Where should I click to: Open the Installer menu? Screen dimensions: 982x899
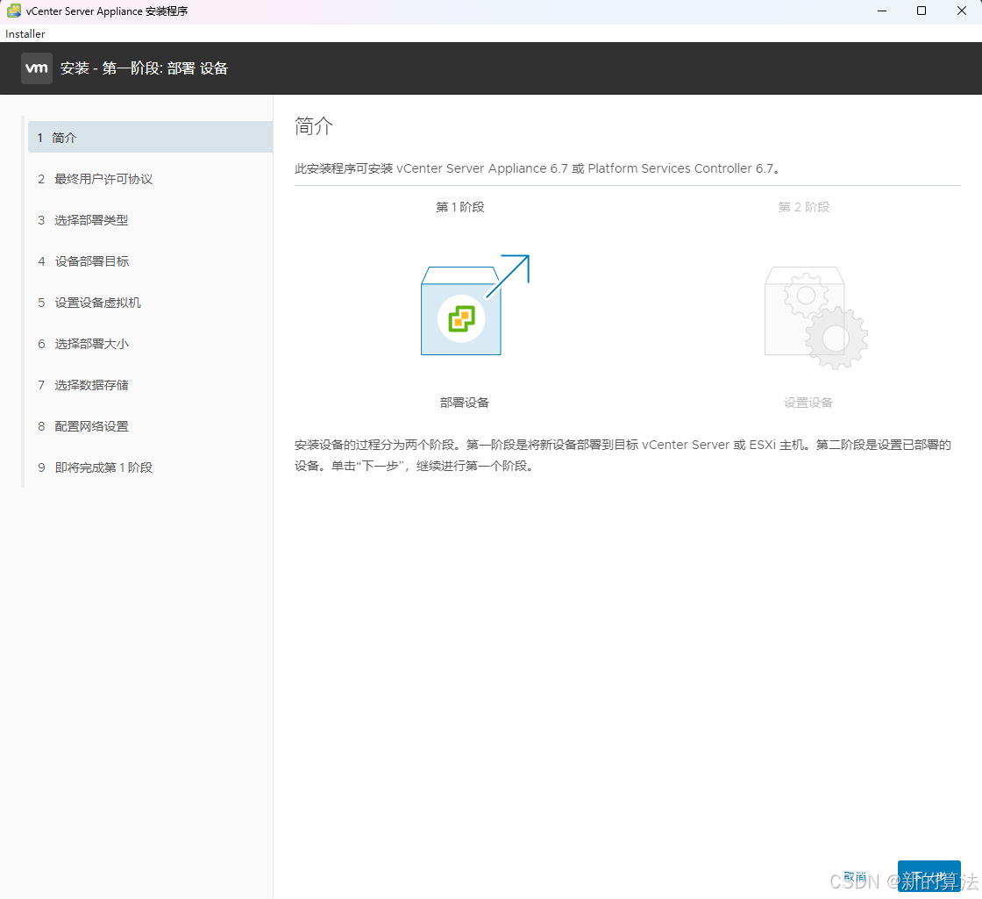25,34
